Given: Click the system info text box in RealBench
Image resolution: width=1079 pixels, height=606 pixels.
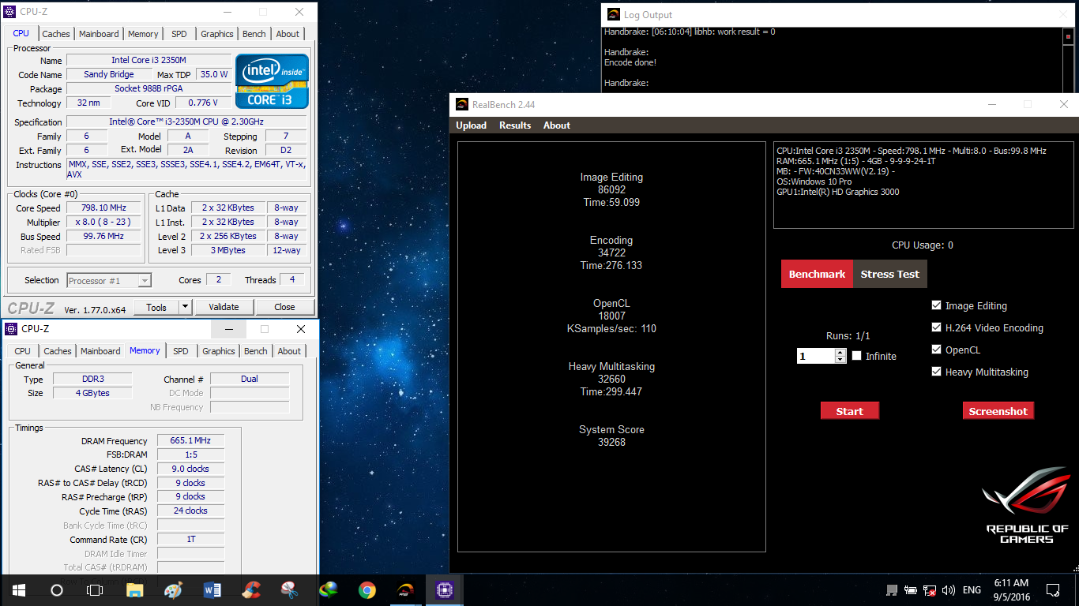Looking at the screenshot, I should coord(923,185).
